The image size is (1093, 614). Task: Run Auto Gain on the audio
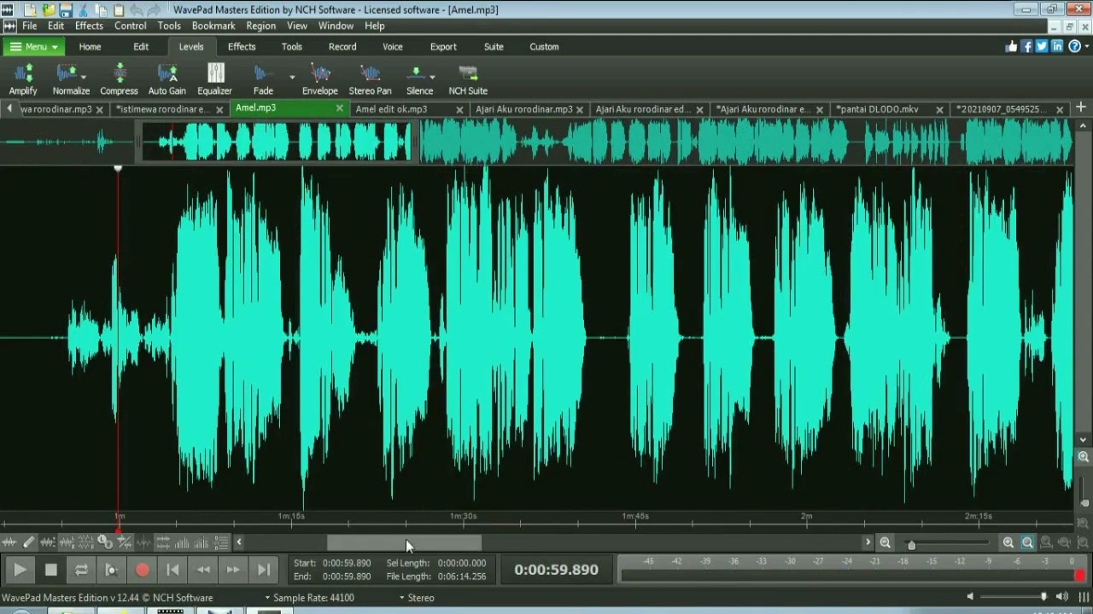[x=167, y=79]
